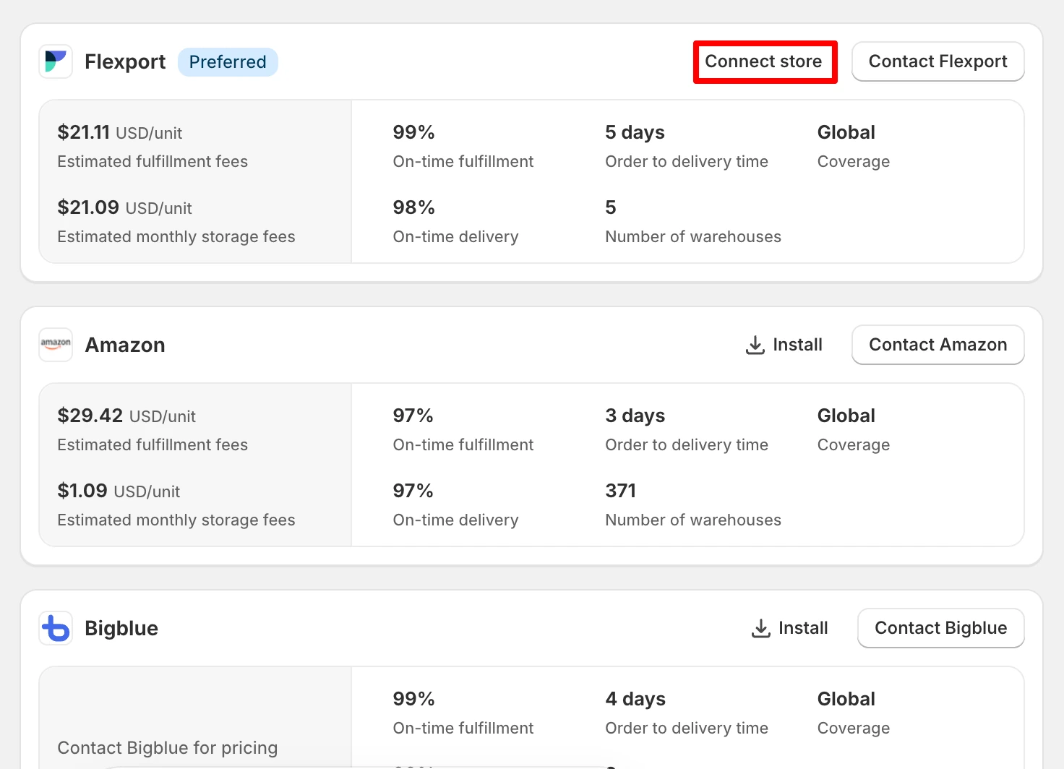Open Contact Flexport
The width and height of the screenshot is (1064, 769).
[x=938, y=61]
